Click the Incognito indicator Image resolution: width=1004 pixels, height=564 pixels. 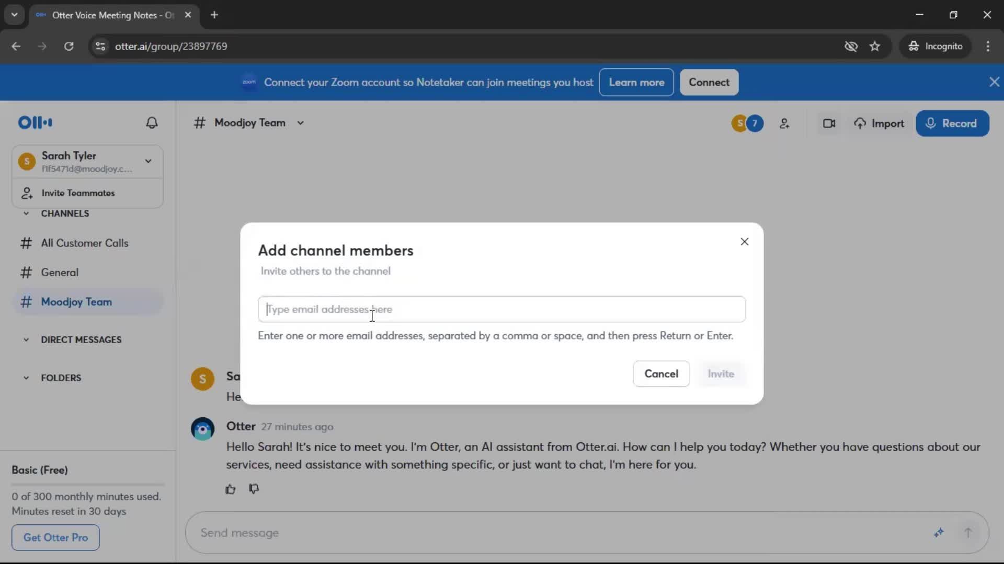(935, 46)
